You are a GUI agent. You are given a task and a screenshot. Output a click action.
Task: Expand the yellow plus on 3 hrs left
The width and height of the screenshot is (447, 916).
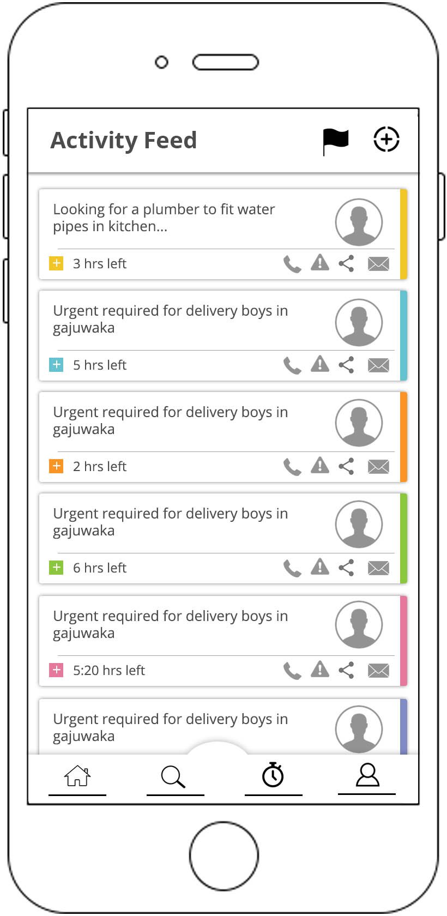click(56, 263)
